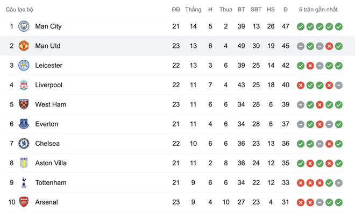
Task: Click Man Utd's red loss result icon
Action: click(329, 46)
